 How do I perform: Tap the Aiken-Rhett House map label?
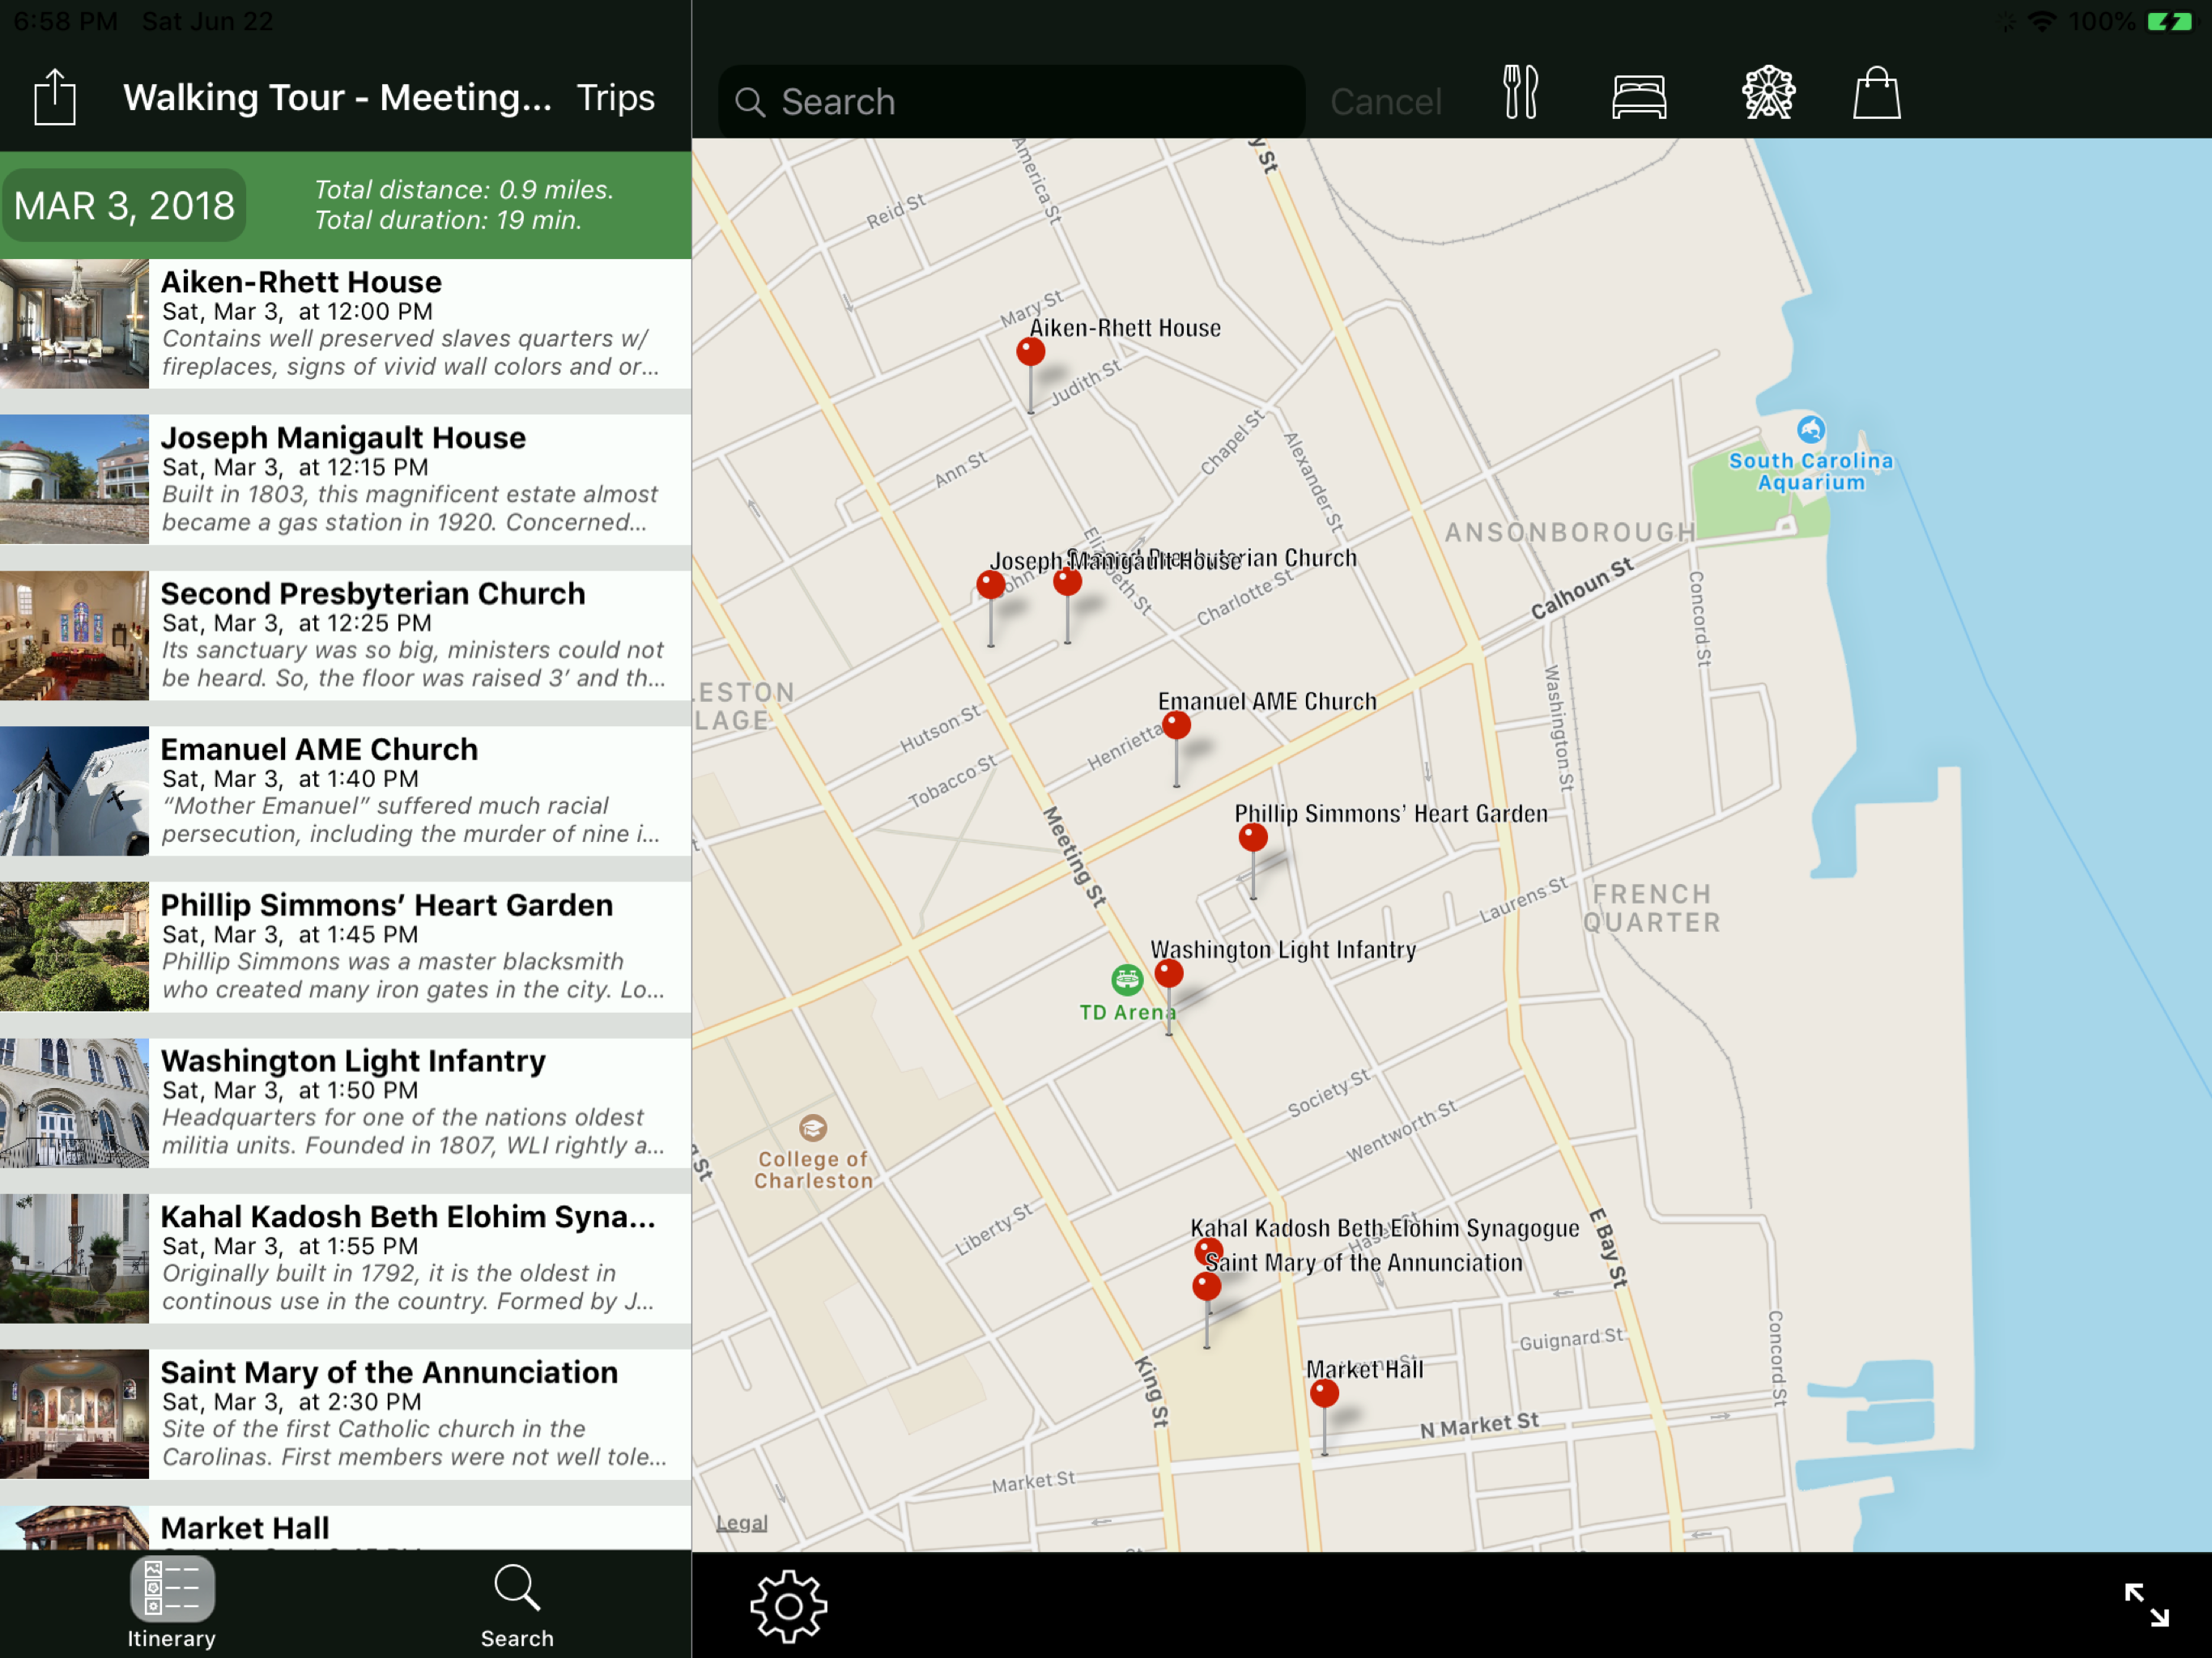tap(1125, 328)
